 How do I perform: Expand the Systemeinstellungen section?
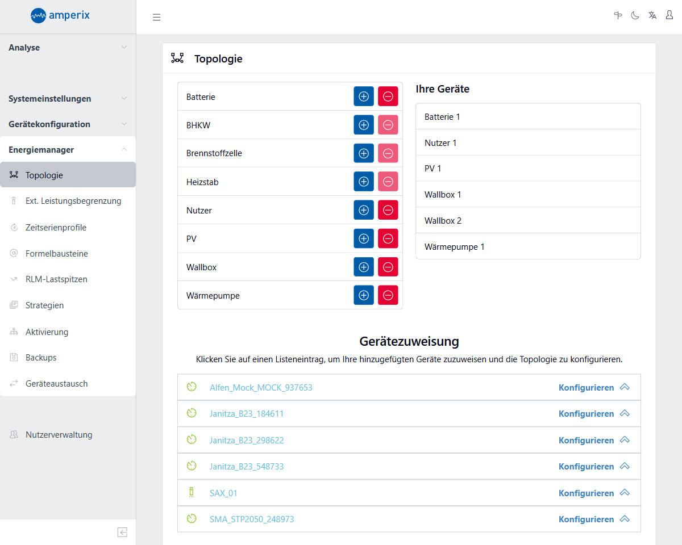(68, 99)
